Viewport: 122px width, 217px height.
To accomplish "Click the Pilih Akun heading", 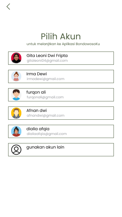I will (x=61, y=36).
